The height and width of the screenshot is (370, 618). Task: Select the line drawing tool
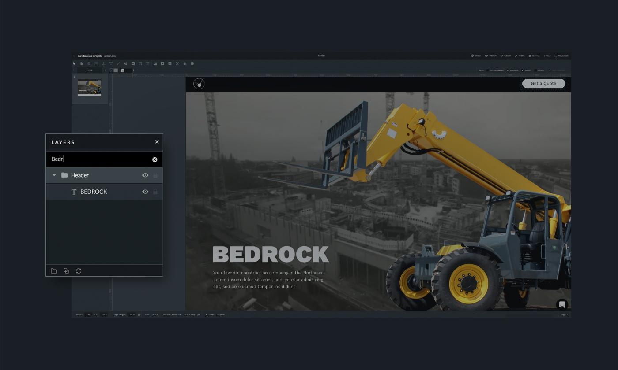coord(118,63)
